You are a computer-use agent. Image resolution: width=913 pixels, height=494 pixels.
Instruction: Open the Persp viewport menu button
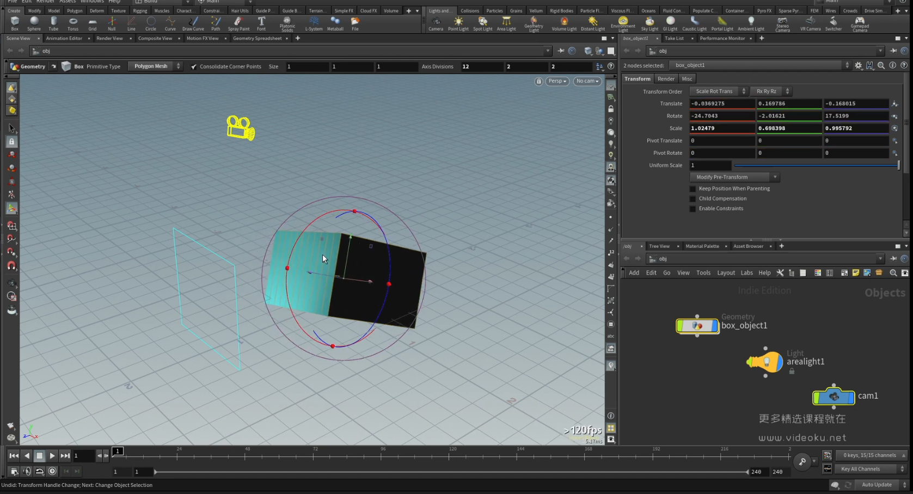coord(557,81)
